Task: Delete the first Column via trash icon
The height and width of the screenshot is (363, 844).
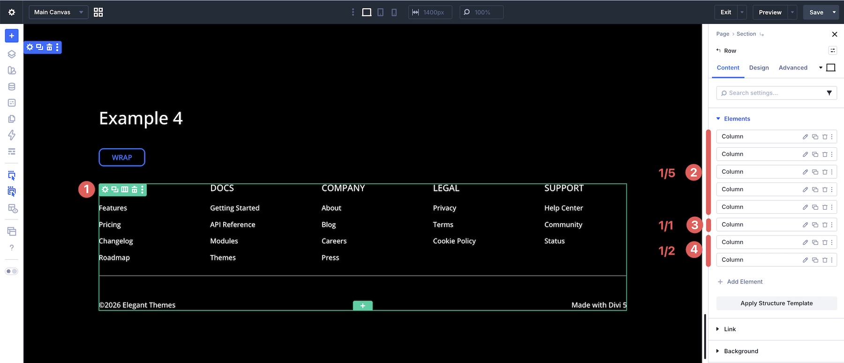Action: coord(825,137)
